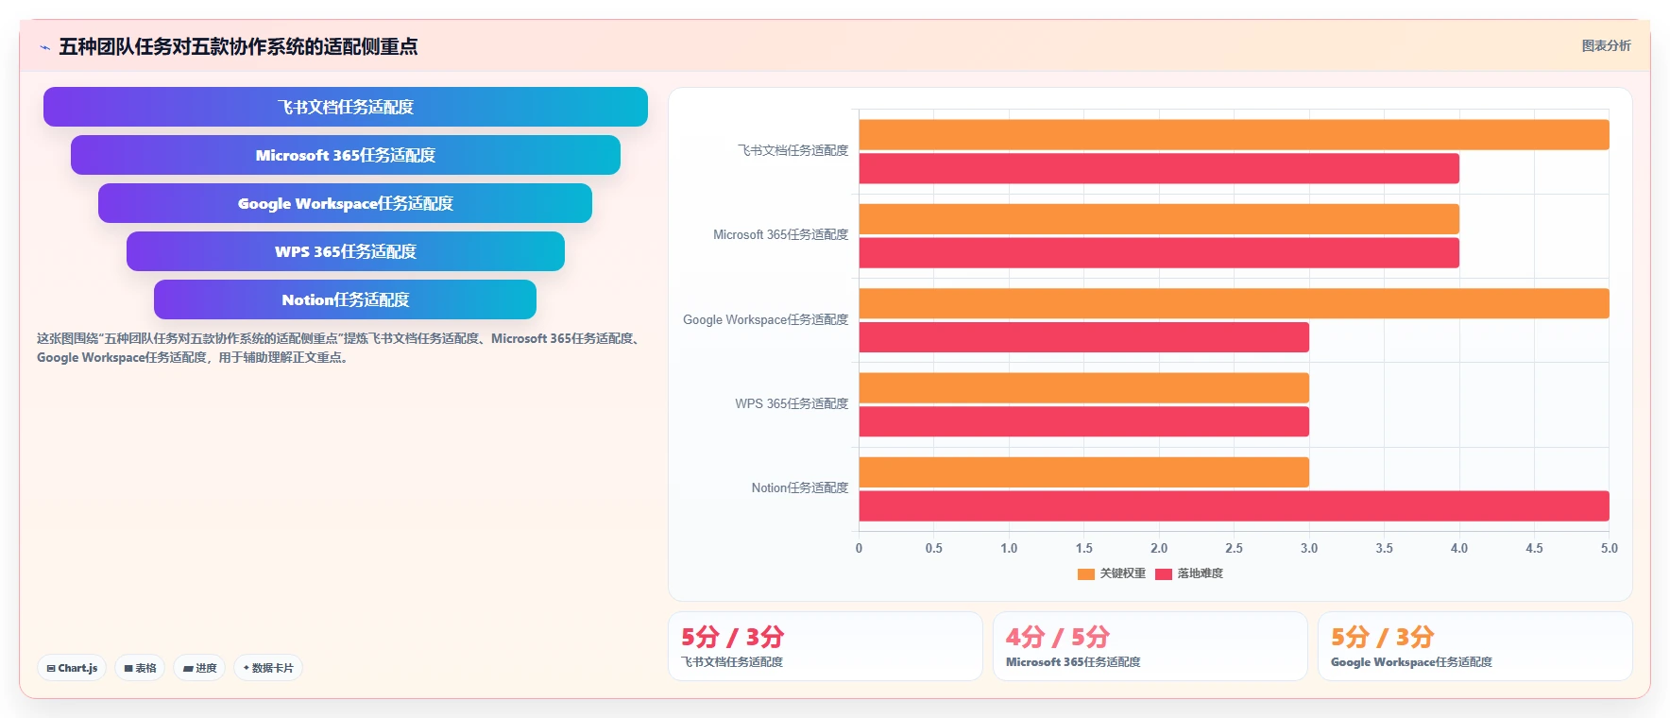This screenshot has width=1670, height=718.
Task: Select the Google Workspace任务适配度 funnel bar
Action: coord(346,203)
